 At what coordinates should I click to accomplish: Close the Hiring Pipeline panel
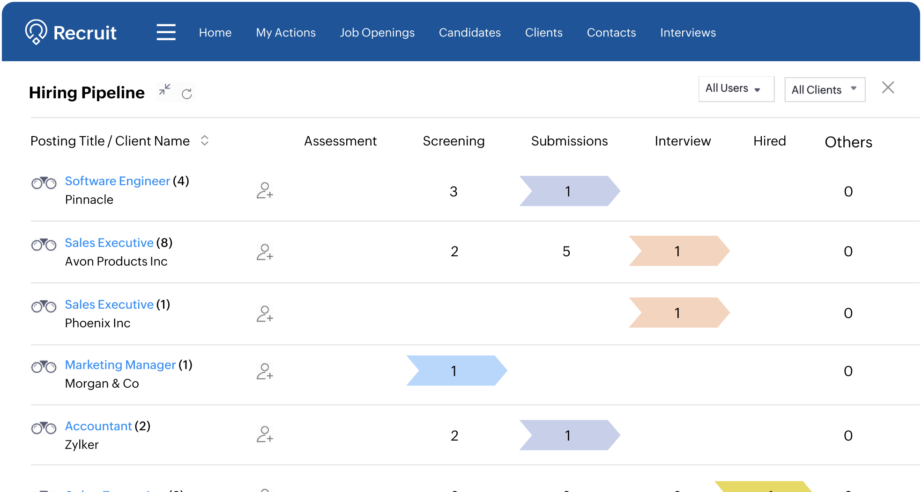[888, 88]
